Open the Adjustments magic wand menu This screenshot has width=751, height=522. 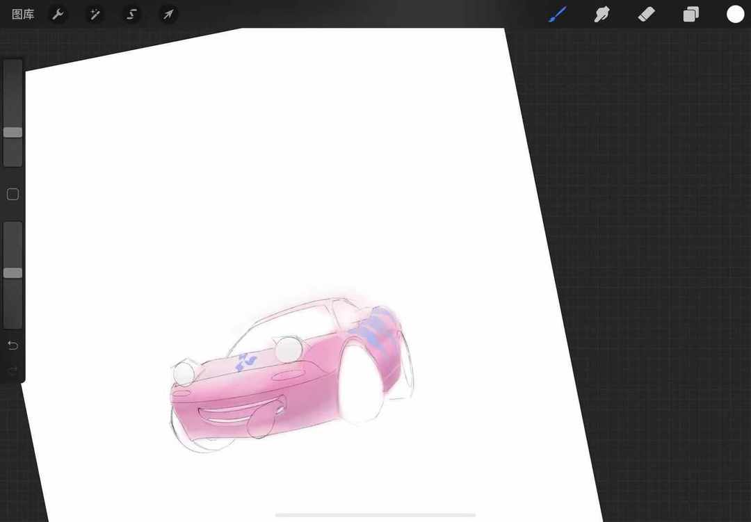[95, 15]
